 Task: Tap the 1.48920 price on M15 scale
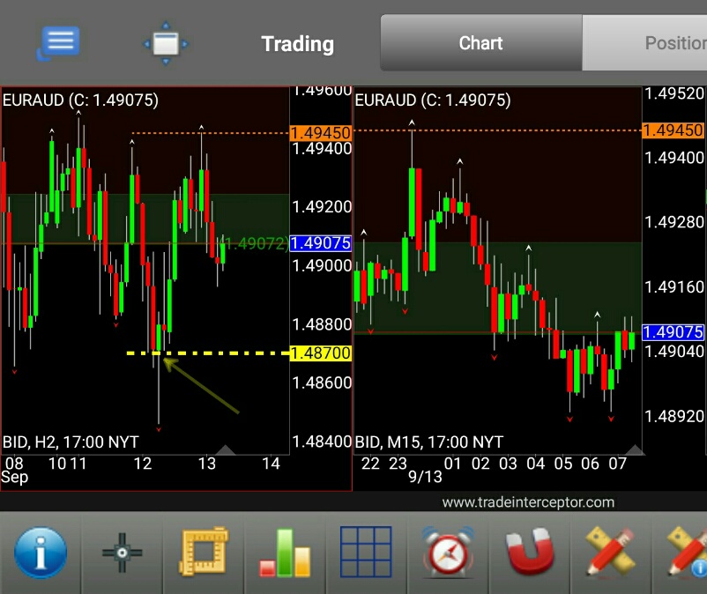coord(674,416)
